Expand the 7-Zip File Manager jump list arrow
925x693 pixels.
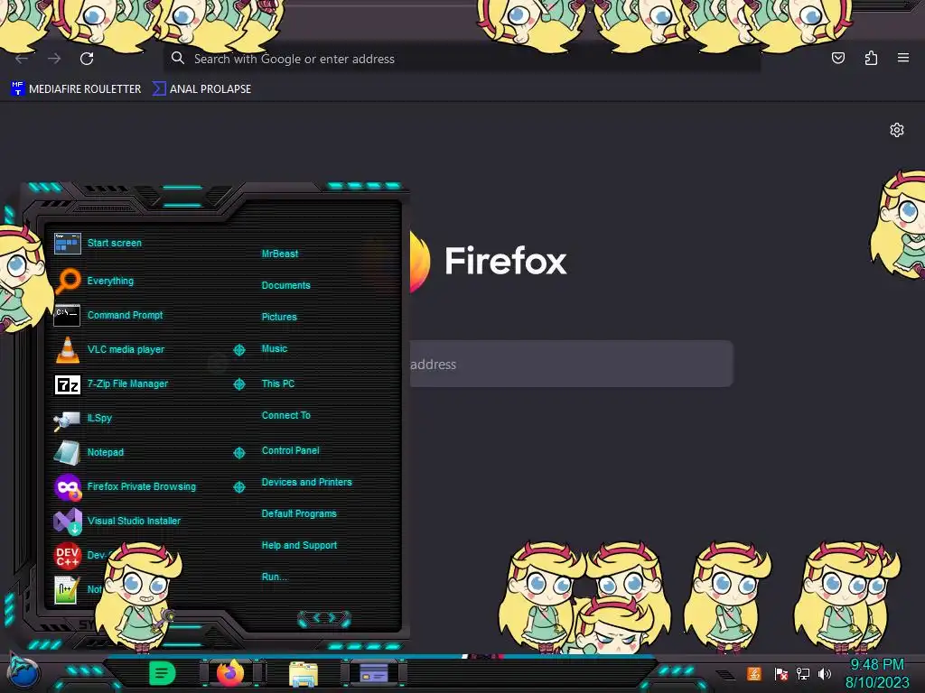(x=238, y=384)
